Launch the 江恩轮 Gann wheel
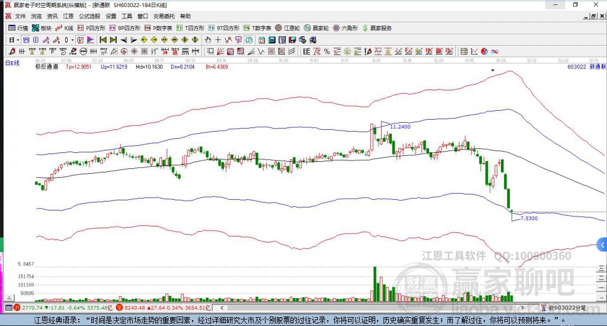Image resolution: width=607 pixels, height=326 pixels. 287,28
